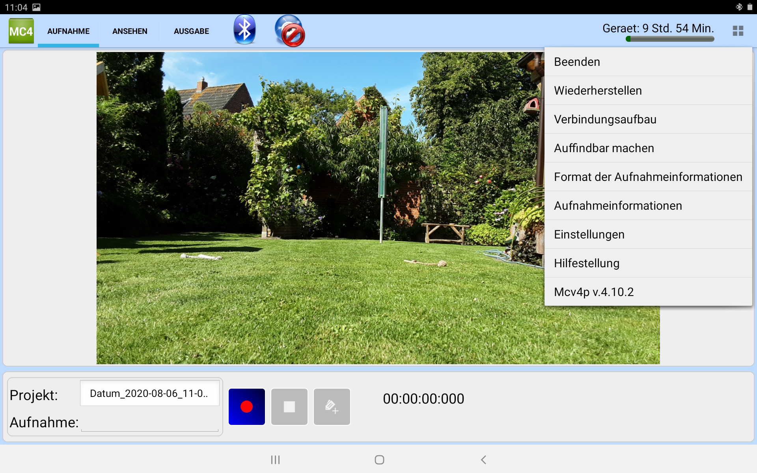Choose Auffindbar machen menu entry

pyautogui.click(x=648, y=148)
